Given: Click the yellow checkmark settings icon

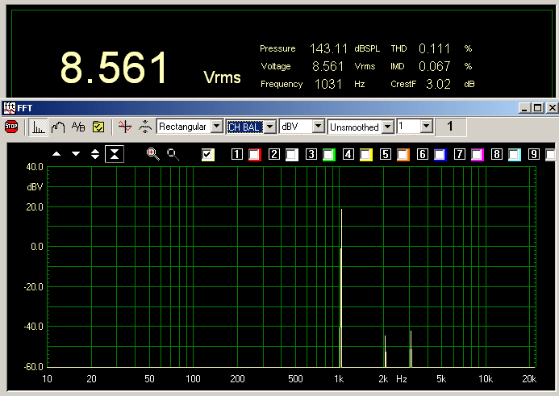Looking at the screenshot, I should 98,127.
